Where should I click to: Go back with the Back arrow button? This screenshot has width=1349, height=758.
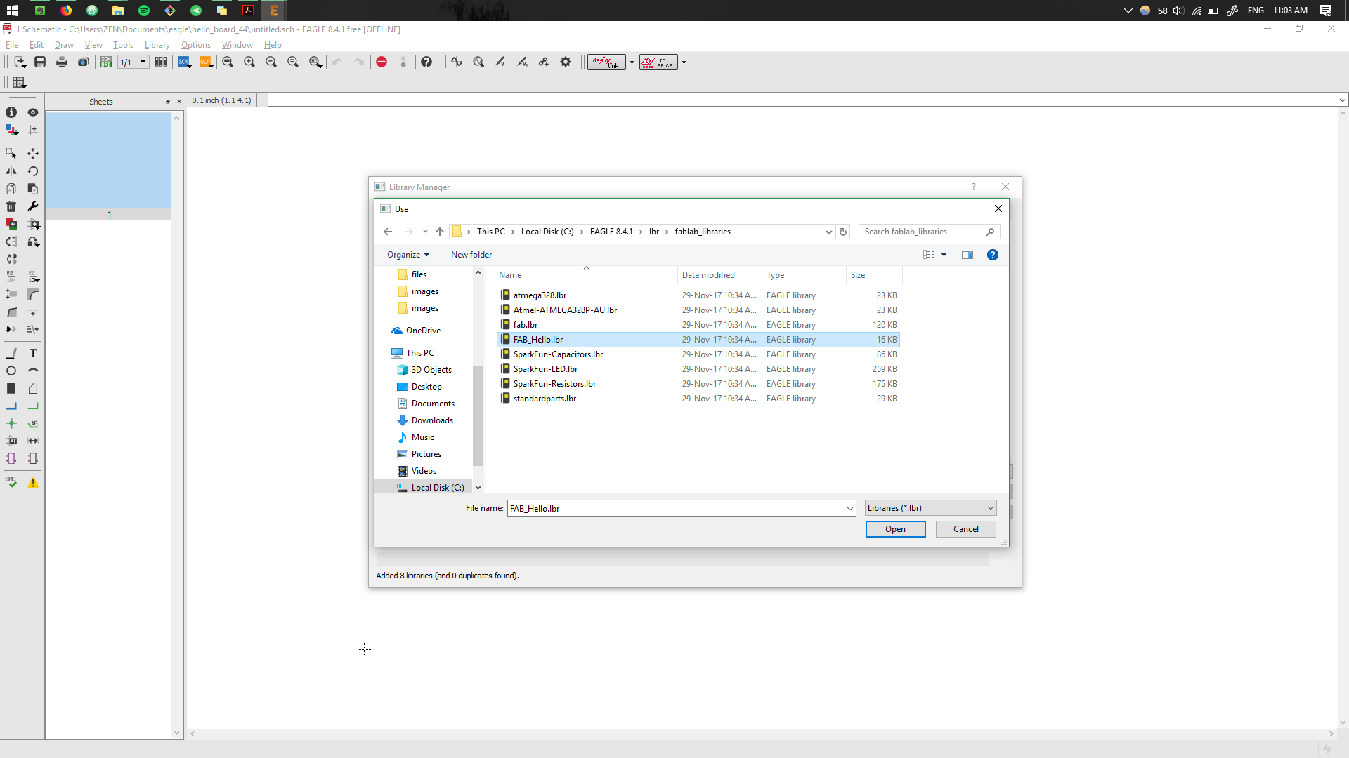pos(388,232)
